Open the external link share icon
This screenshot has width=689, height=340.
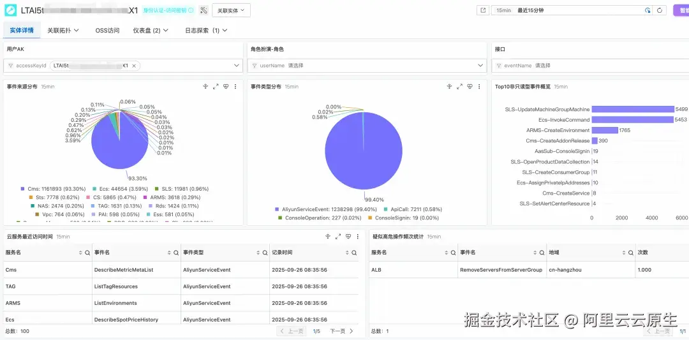484,10
